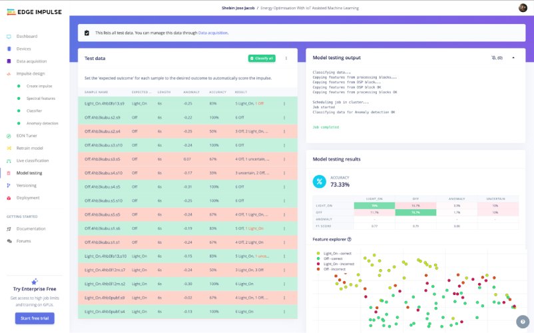Collapse the Model testing output panel
534x333 pixels.
point(513,58)
